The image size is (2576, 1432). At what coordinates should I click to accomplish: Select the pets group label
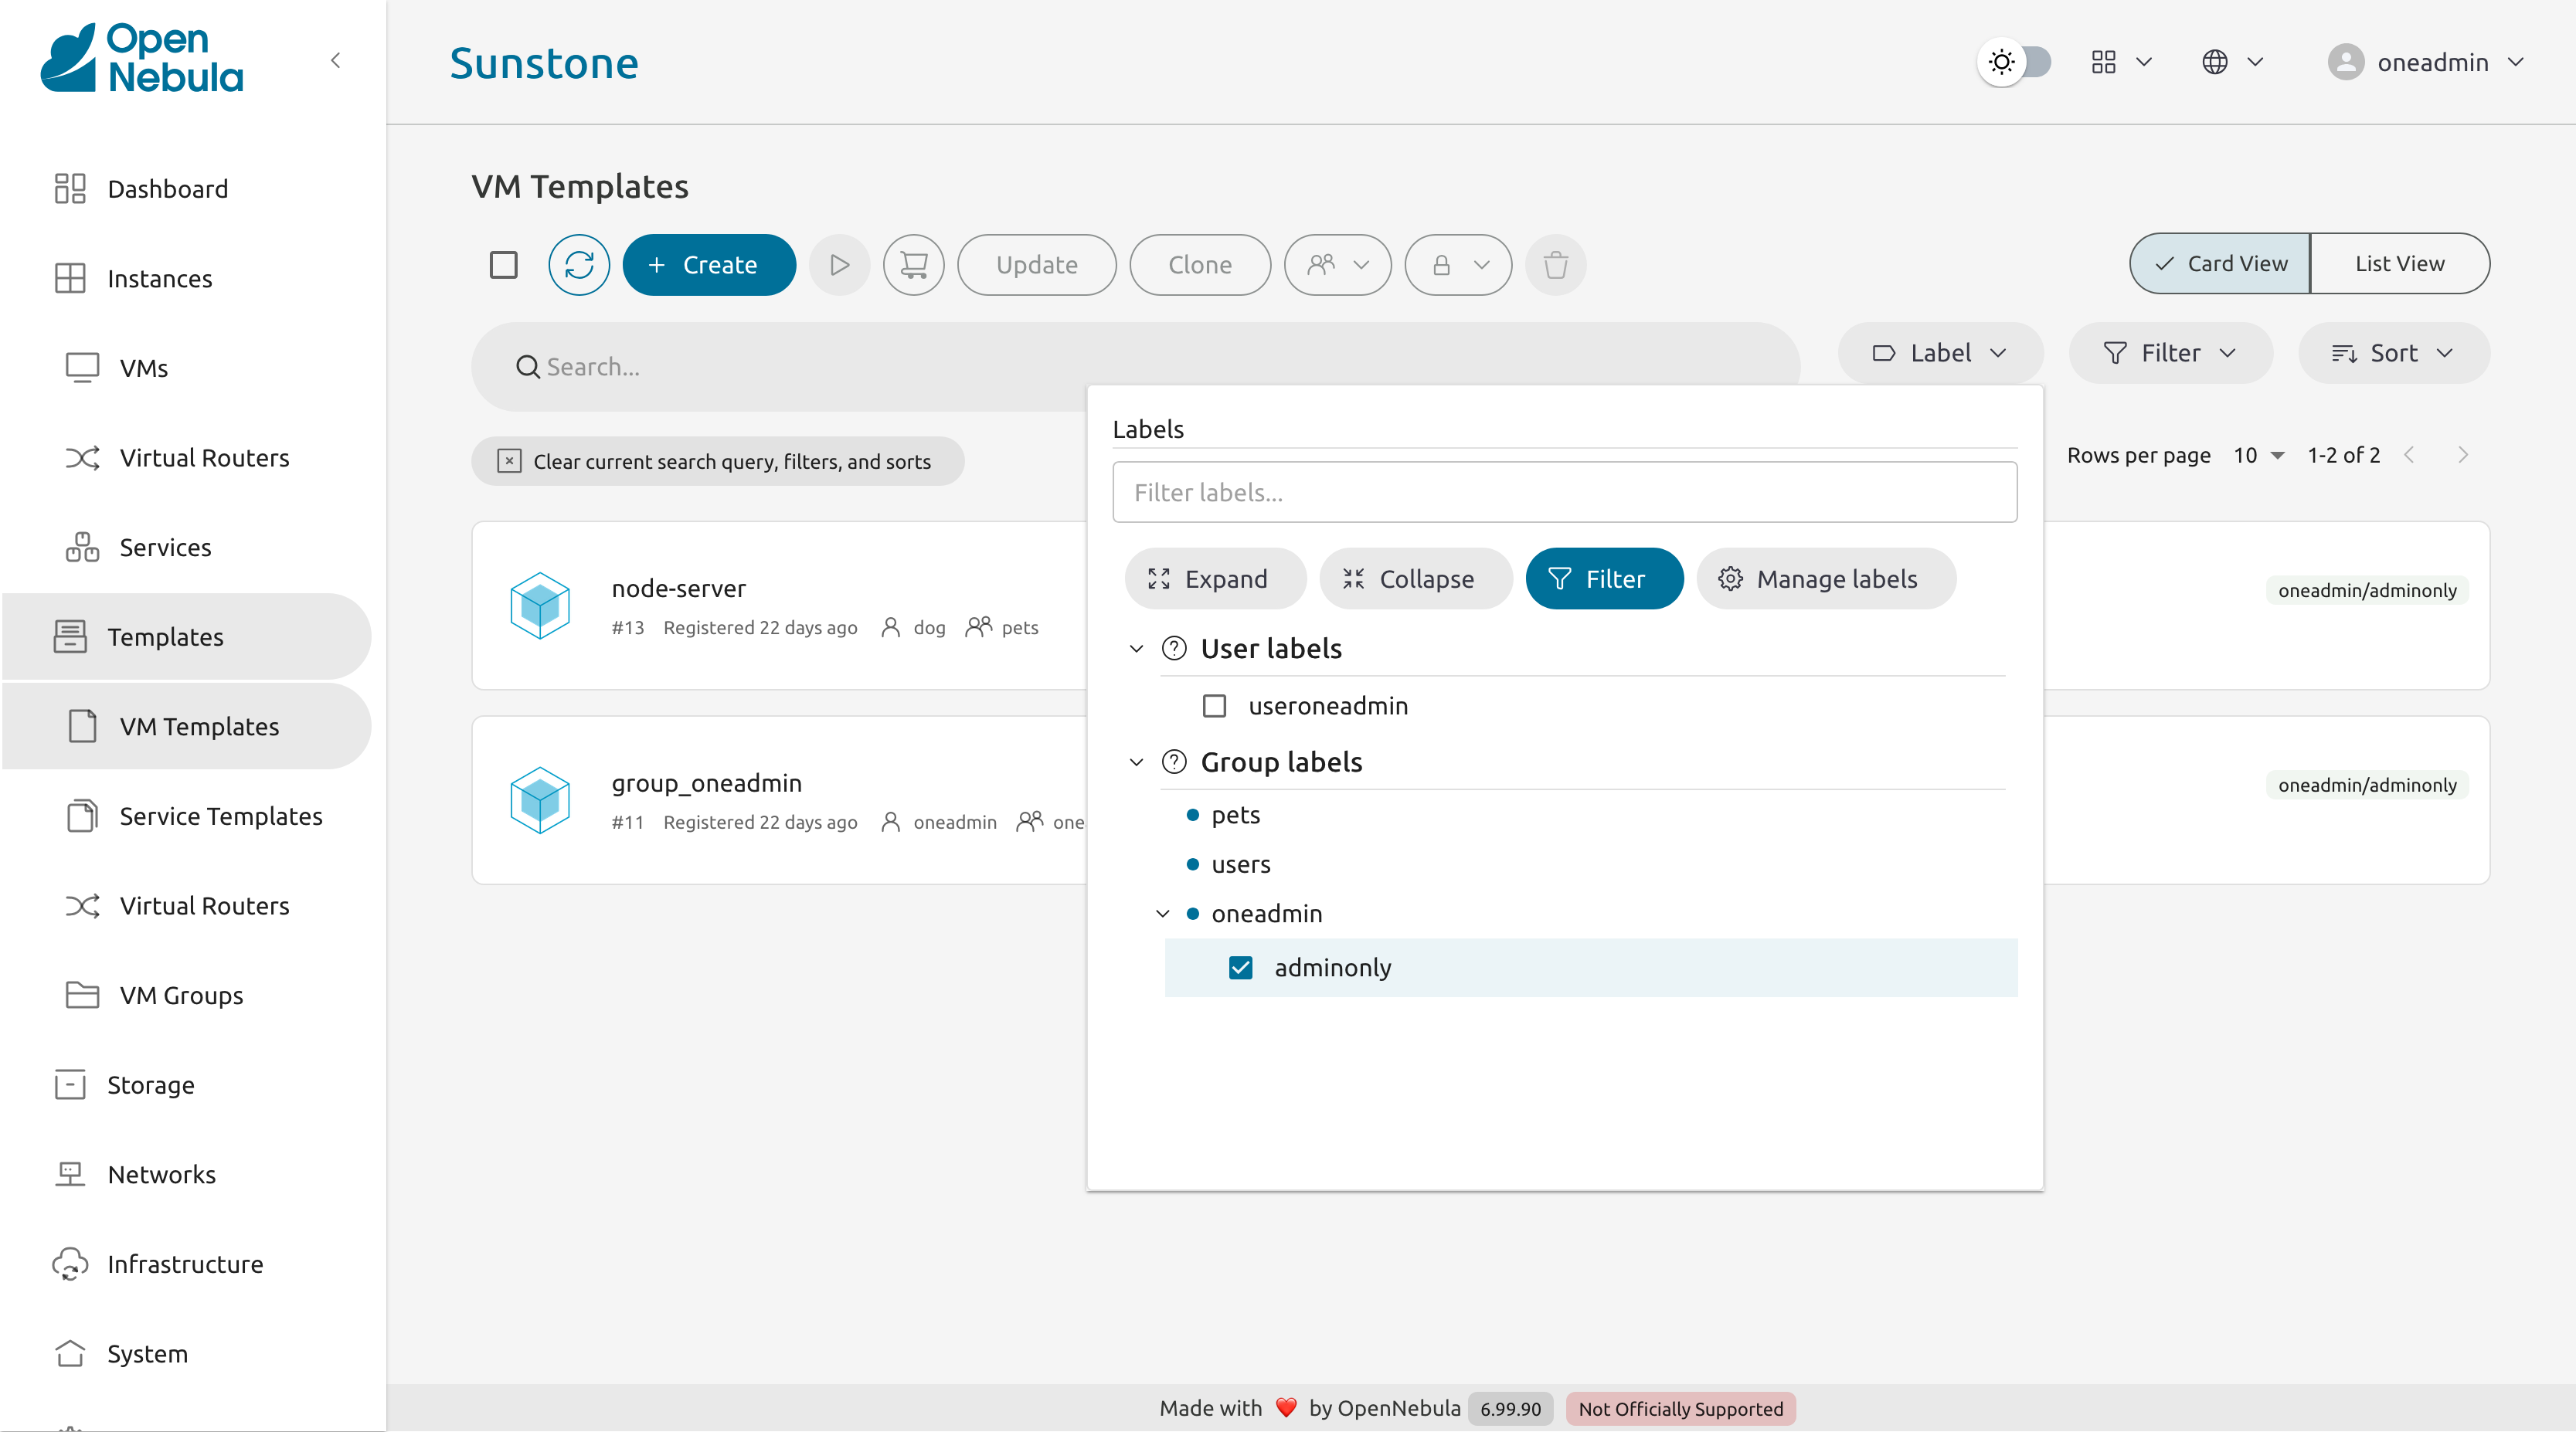pyautogui.click(x=1235, y=815)
